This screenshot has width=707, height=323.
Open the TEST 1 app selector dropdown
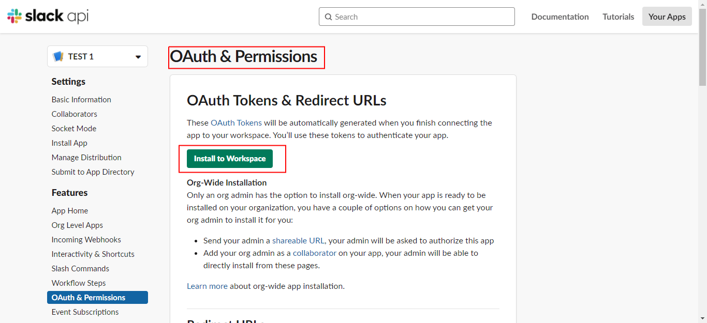click(x=97, y=56)
